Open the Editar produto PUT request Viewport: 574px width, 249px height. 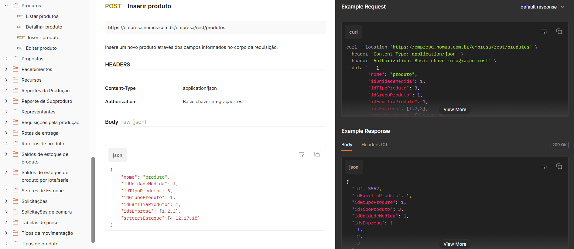(41, 48)
